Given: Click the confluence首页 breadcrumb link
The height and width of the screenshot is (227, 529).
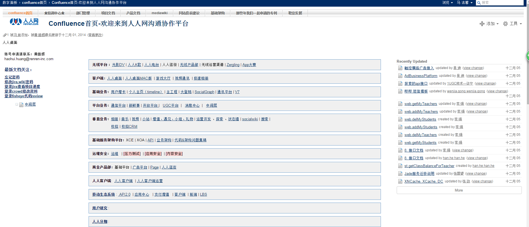Looking at the screenshot, I should [x=34, y=2].
